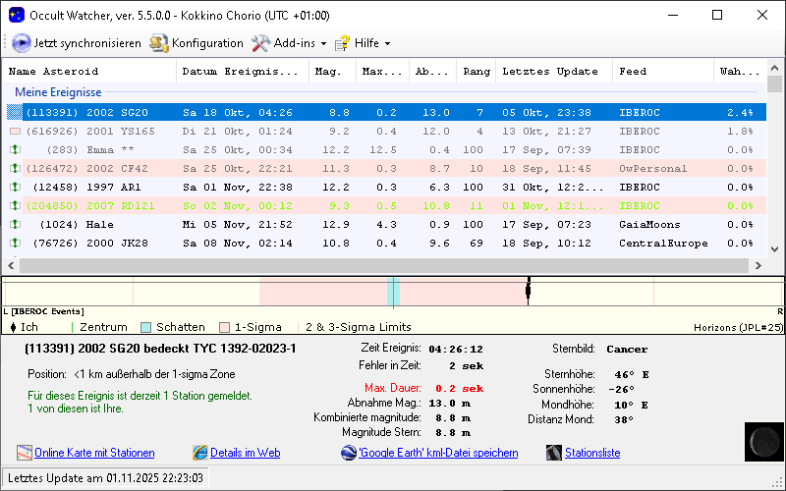This screenshot has height=491, width=786.
Task: Expand the Hilfe dropdown arrow
Action: [387, 44]
